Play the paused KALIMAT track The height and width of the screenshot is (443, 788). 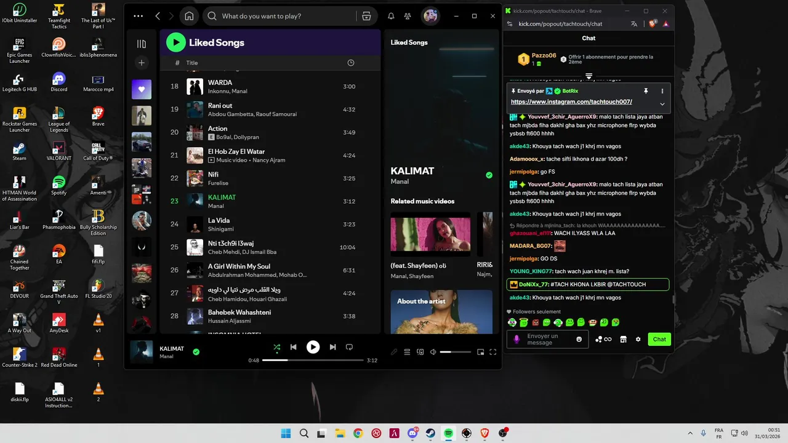pyautogui.click(x=313, y=347)
